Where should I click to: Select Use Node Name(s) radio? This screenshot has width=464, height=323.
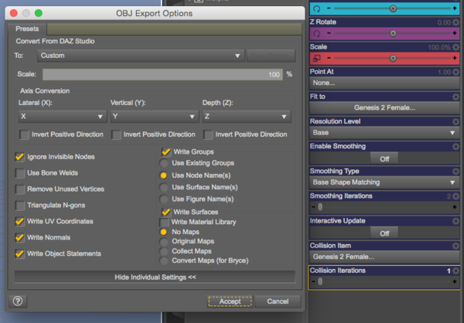click(x=164, y=175)
